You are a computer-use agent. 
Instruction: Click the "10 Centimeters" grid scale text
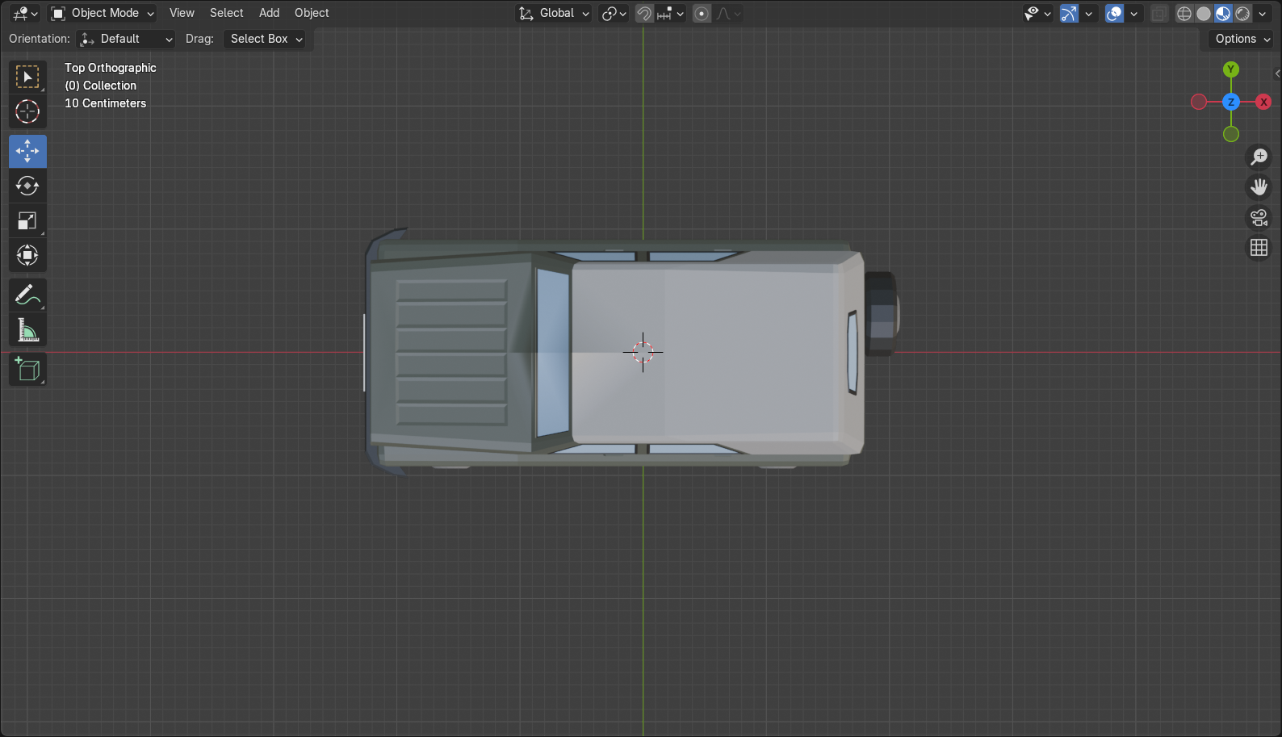(106, 103)
